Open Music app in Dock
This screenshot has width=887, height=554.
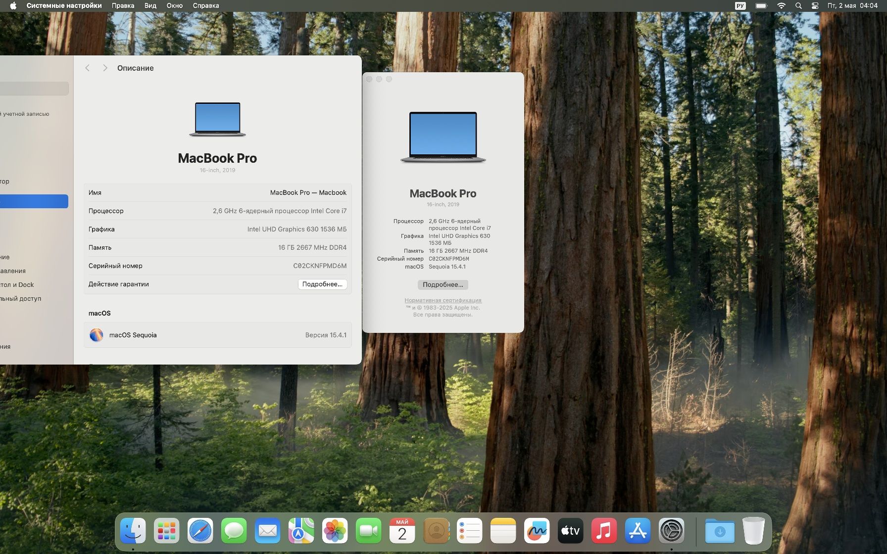(x=604, y=531)
